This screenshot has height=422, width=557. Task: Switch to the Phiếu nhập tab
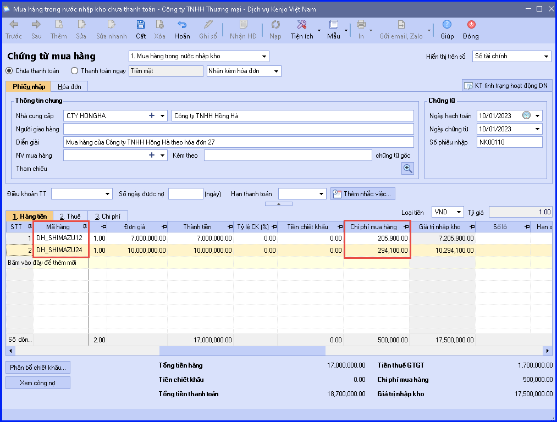click(29, 87)
